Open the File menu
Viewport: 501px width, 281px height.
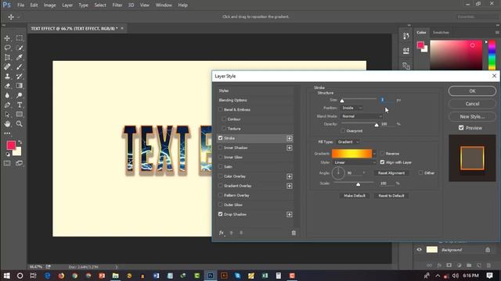21,5
